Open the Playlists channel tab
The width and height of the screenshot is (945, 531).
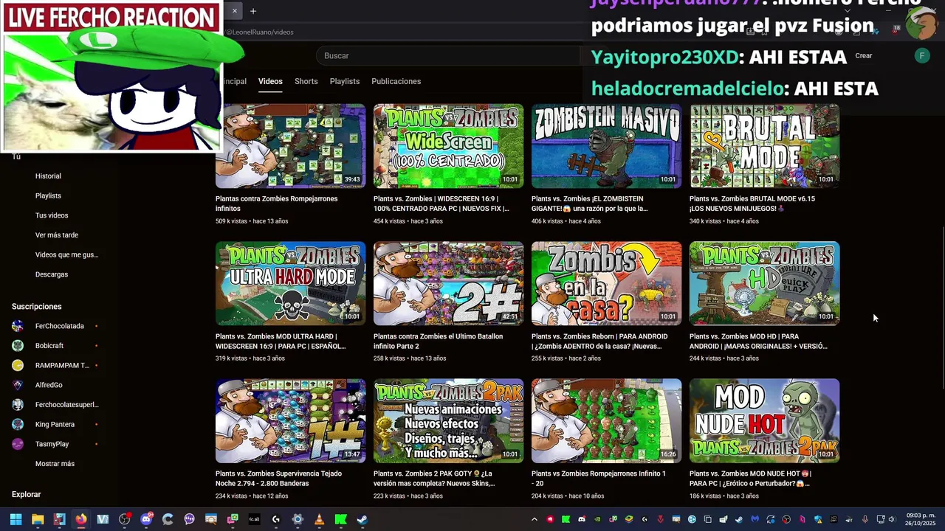[345, 81]
